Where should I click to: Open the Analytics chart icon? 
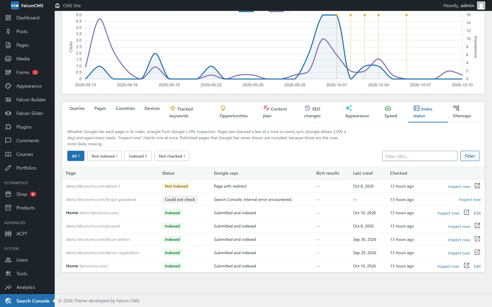[x=8, y=287]
